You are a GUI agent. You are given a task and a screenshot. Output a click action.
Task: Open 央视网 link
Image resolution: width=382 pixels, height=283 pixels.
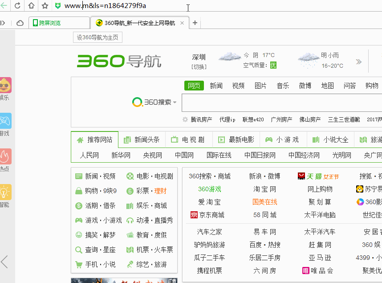pos(153,155)
